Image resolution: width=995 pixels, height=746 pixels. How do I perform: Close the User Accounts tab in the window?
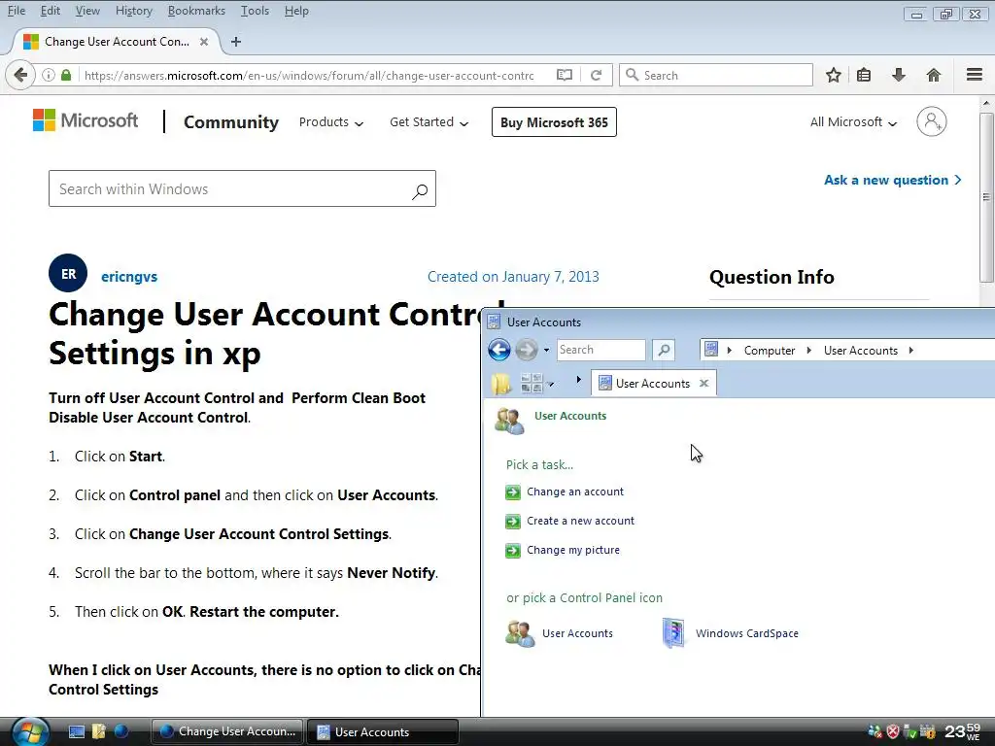703,383
